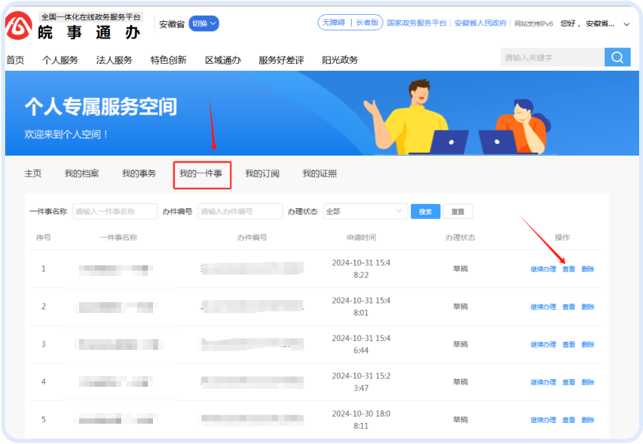The image size is (643, 444).
Task: Open the 个人服务 menu item
Action: coord(60,60)
